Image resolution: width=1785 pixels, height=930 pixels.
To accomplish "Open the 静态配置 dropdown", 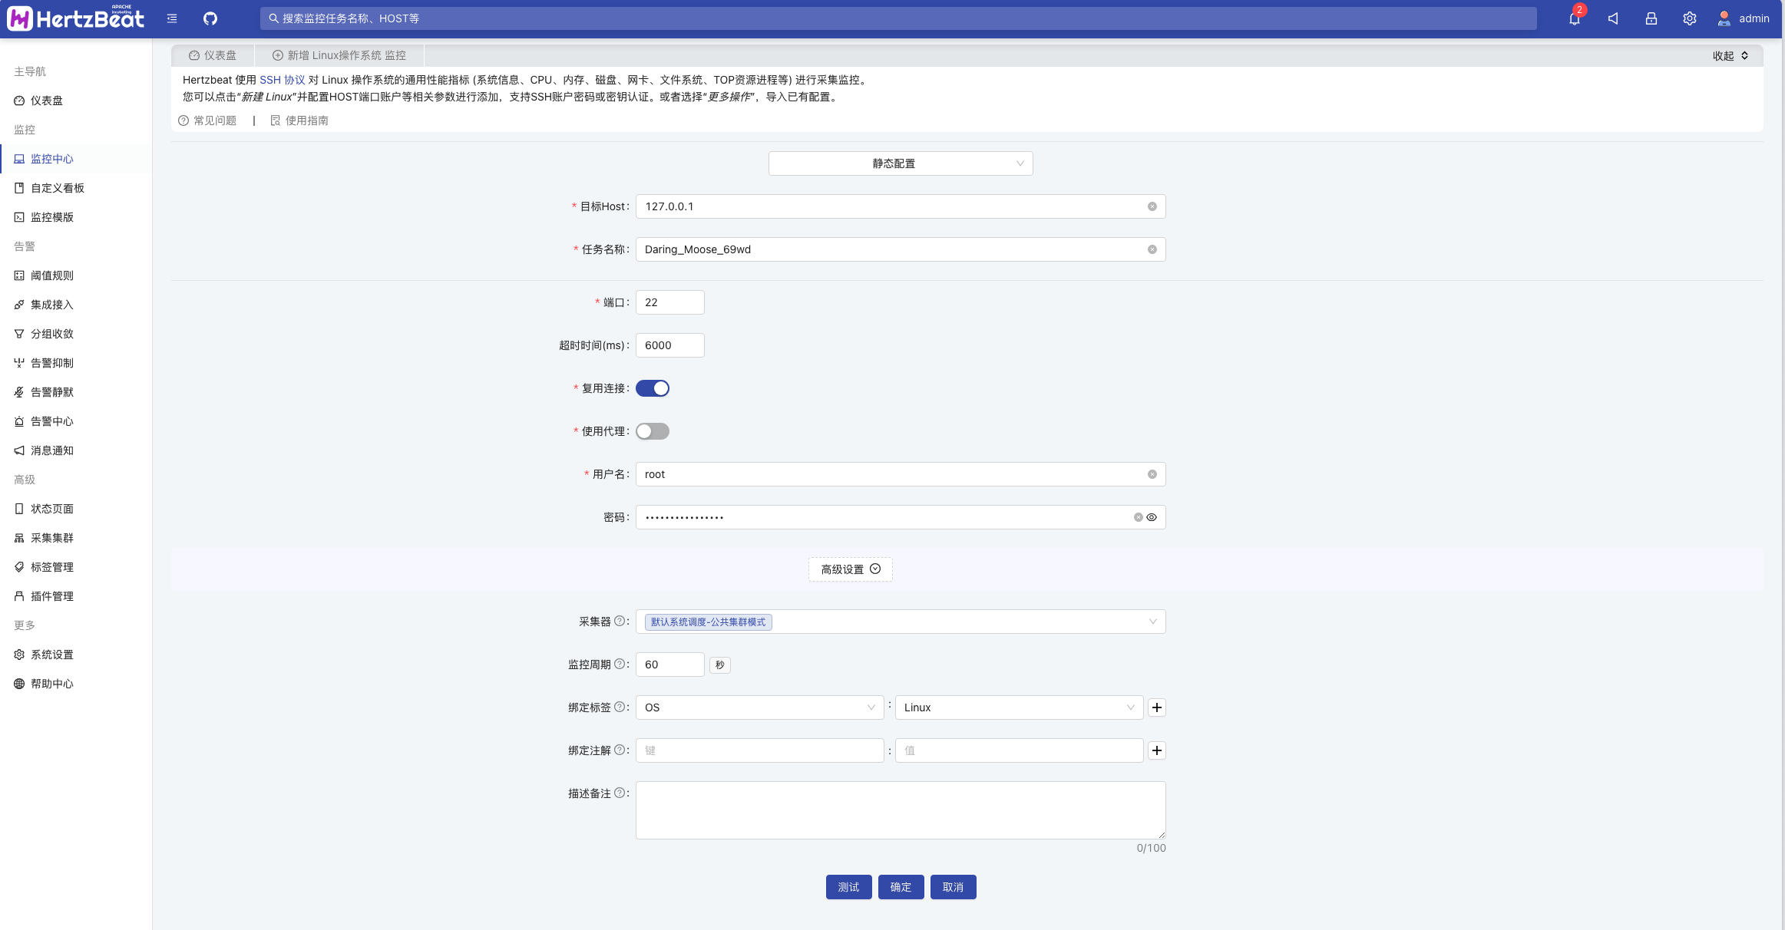I will coord(900,163).
